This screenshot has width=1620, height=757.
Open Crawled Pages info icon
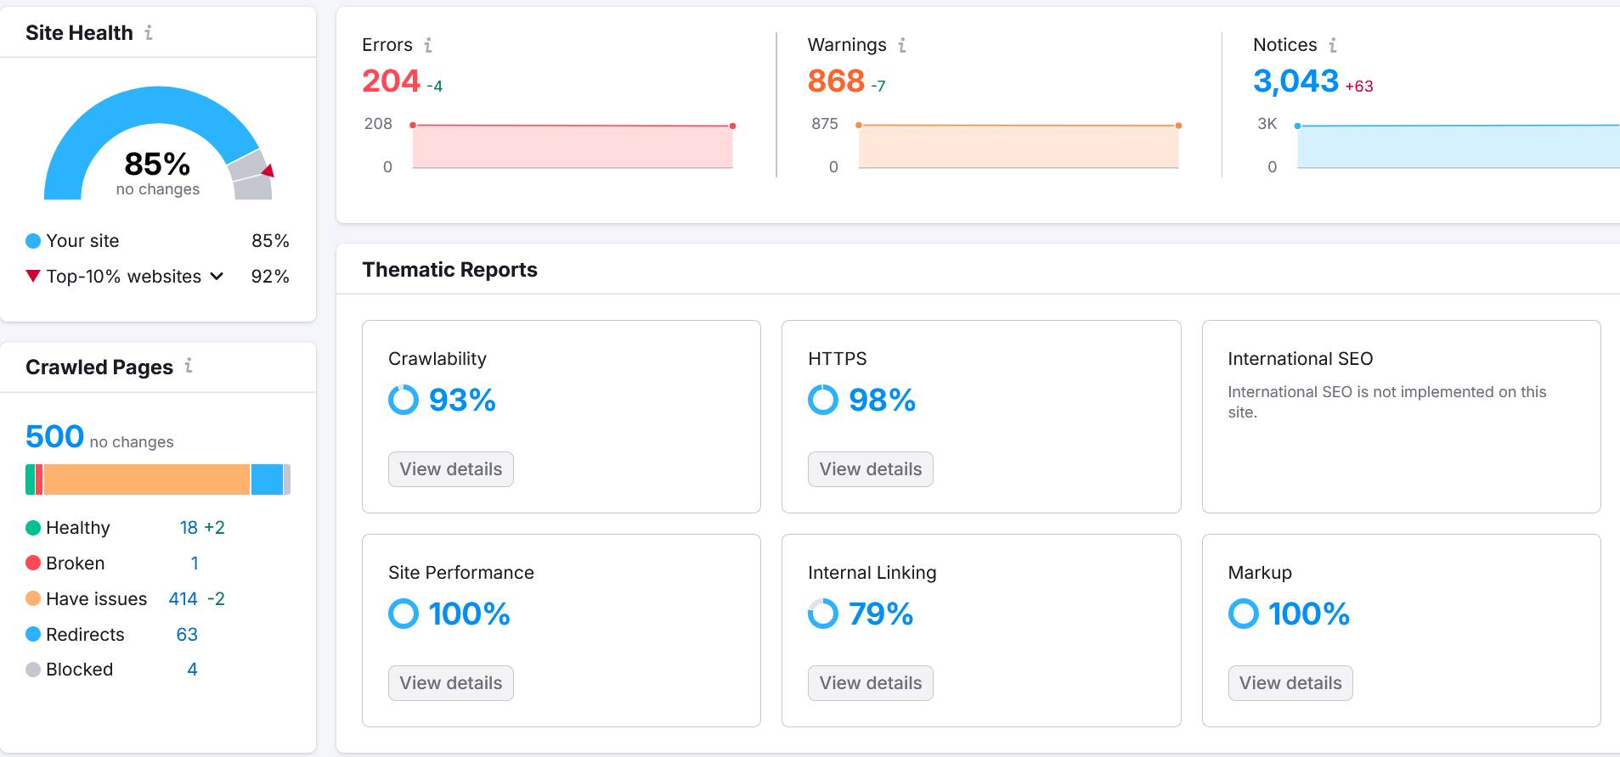click(x=189, y=366)
